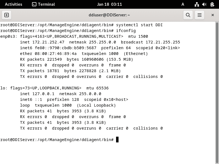Viewport: 219px width, 164px height.
Task: Click the terminal search magnifier icon
Action: click(188, 15)
